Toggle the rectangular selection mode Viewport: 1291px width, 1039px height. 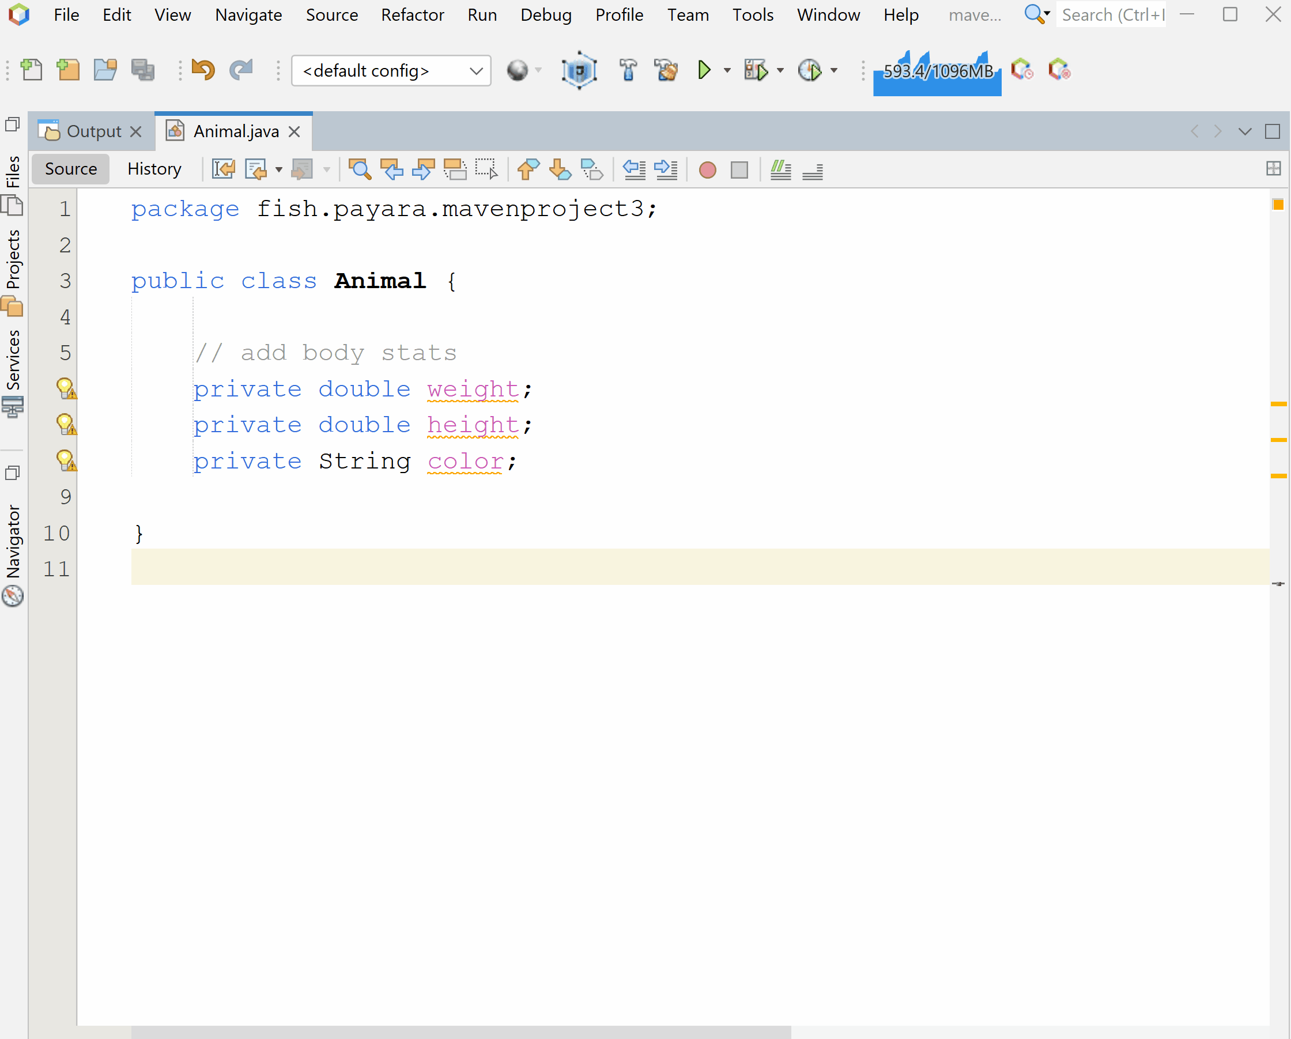click(x=486, y=169)
